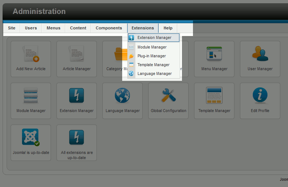Collapse the Extensions menu tab
The height and width of the screenshot is (187, 288).
pyautogui.click(x=143, y=28)
